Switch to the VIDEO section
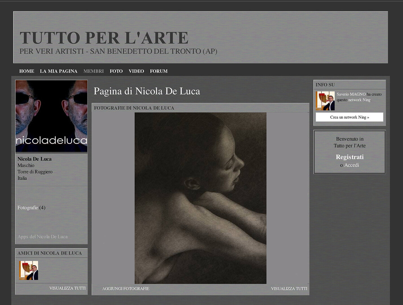This screenshot has height=305, width=403. [136, 71]
